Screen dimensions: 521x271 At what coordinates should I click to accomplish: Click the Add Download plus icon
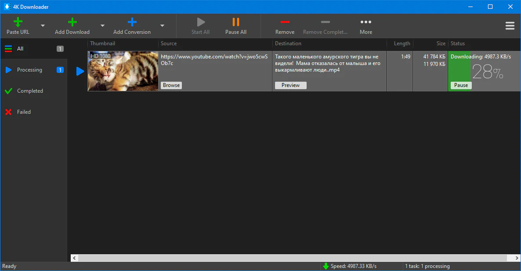tap(72, 22)
